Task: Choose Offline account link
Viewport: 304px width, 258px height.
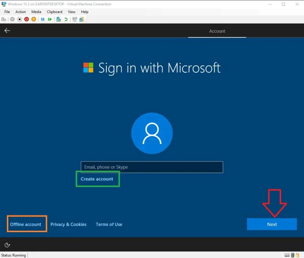Action: coord(25,224)
